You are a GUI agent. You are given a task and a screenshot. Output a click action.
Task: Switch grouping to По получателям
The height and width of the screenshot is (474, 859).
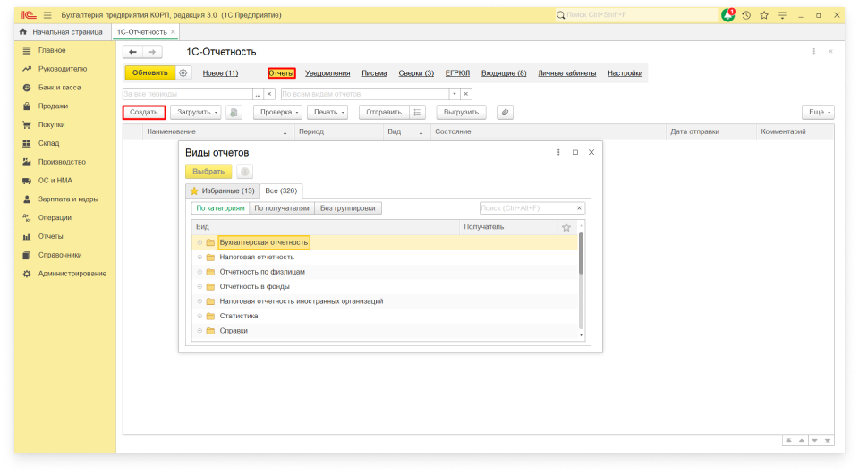(282, 208)
